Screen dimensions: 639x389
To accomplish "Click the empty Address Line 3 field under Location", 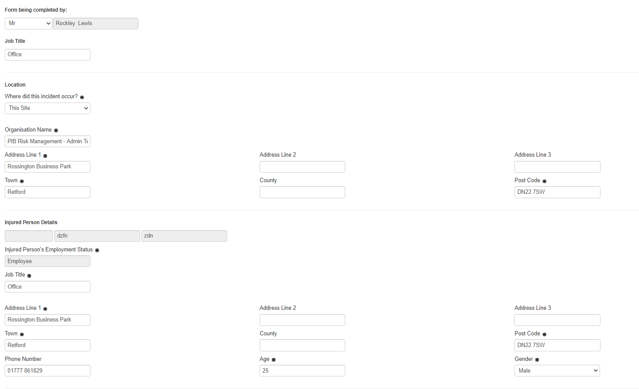I will tap(557, 167).
